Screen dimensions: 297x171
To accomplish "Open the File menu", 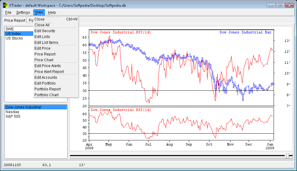I will [x=8, y=13].
